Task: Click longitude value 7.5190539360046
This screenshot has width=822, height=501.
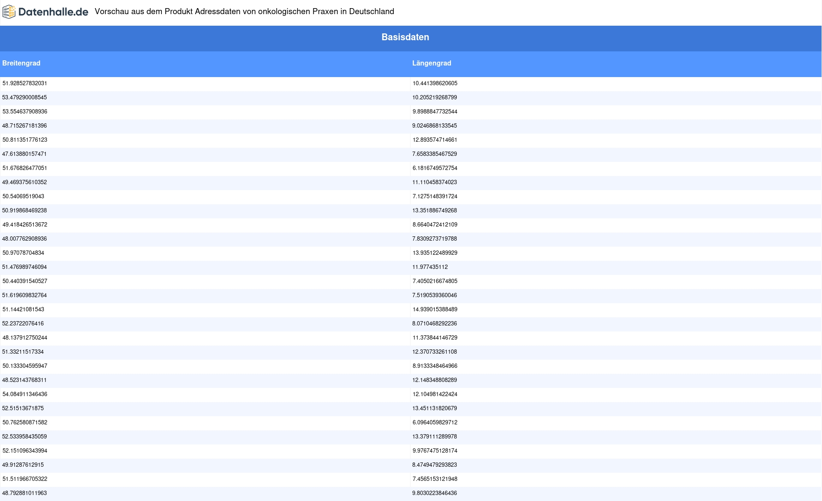Action: click(x=435, y=295)
